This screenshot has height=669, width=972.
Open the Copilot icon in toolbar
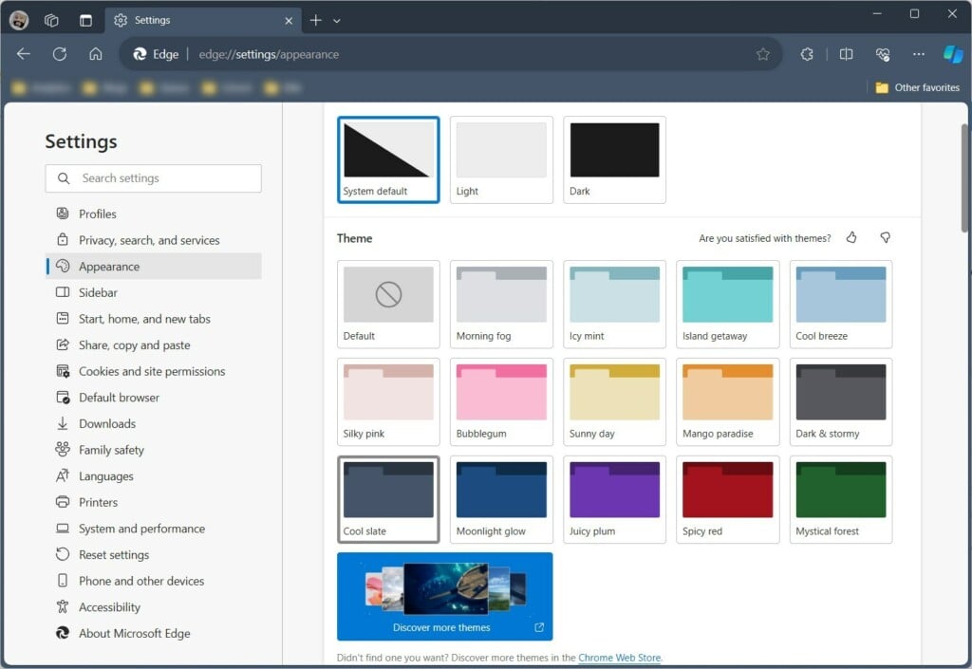coord(953,54)
